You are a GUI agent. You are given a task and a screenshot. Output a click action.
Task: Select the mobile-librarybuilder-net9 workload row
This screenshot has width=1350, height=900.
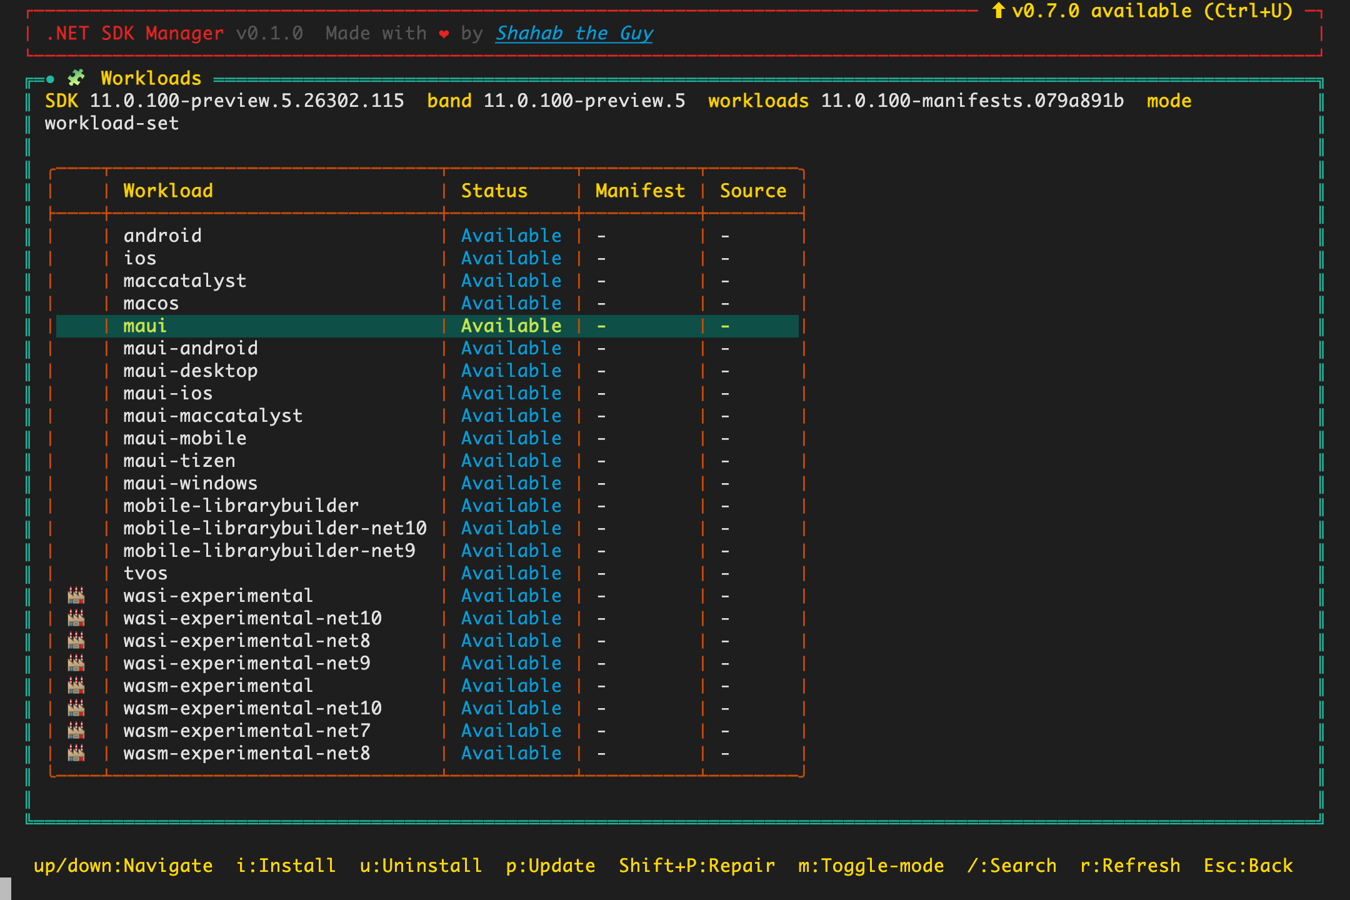tap(427, 551)
